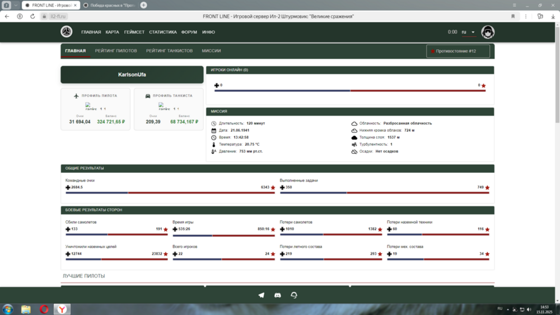Click the bookmark icon in address bar

tap(512, 17)
